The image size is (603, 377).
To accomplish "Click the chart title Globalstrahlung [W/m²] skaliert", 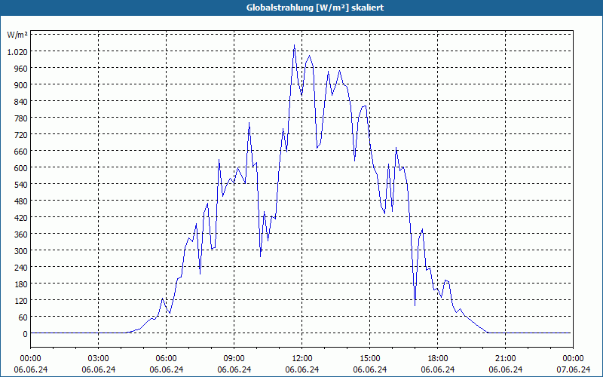I will [x=315, y=8].
